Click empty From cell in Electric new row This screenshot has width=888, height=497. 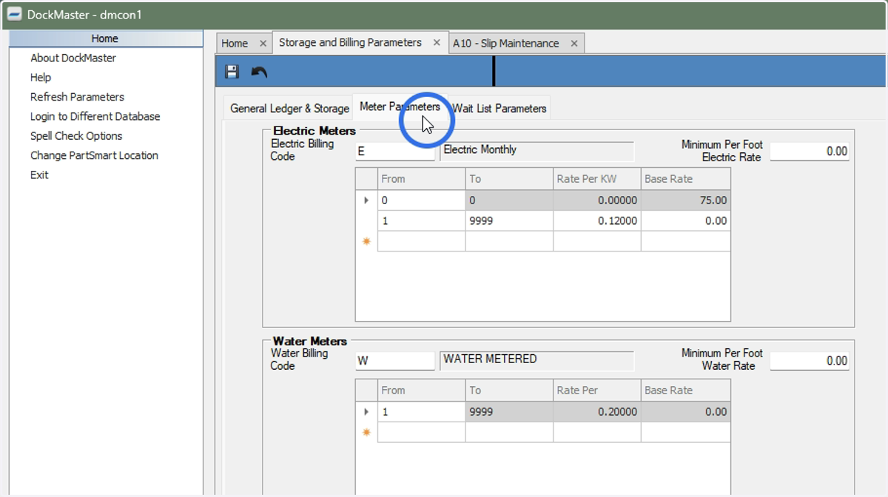[x=421, y=241]
